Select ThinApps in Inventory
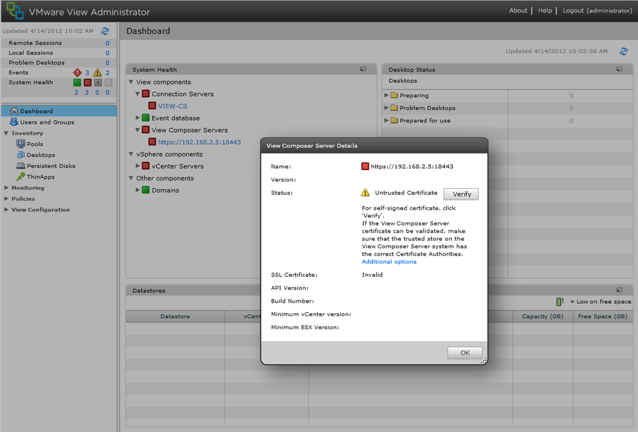The width and height of the screenshot is (638, 432). point(40,177)
